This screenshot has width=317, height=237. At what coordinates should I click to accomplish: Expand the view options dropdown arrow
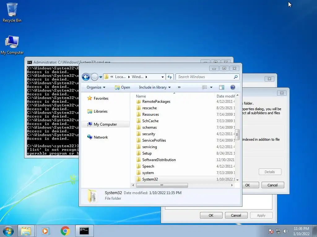pos(211,87)
